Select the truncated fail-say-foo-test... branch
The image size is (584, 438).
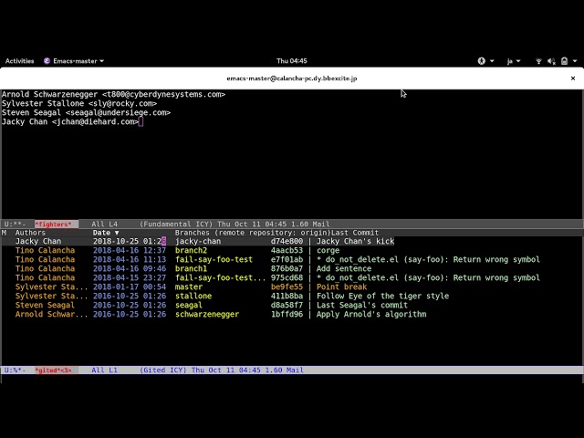[221, 277]
